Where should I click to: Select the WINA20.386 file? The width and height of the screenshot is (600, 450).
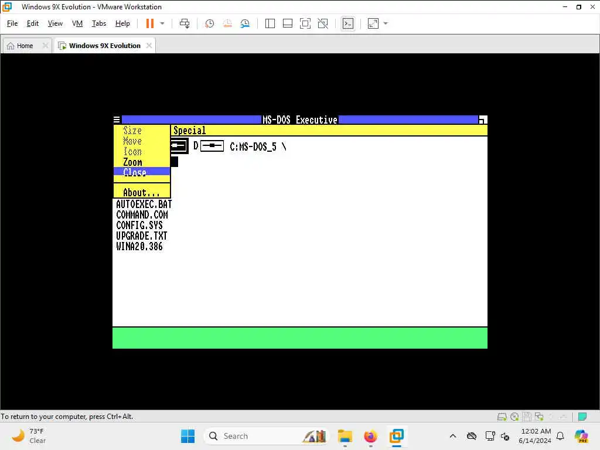(x=139, y=247)
